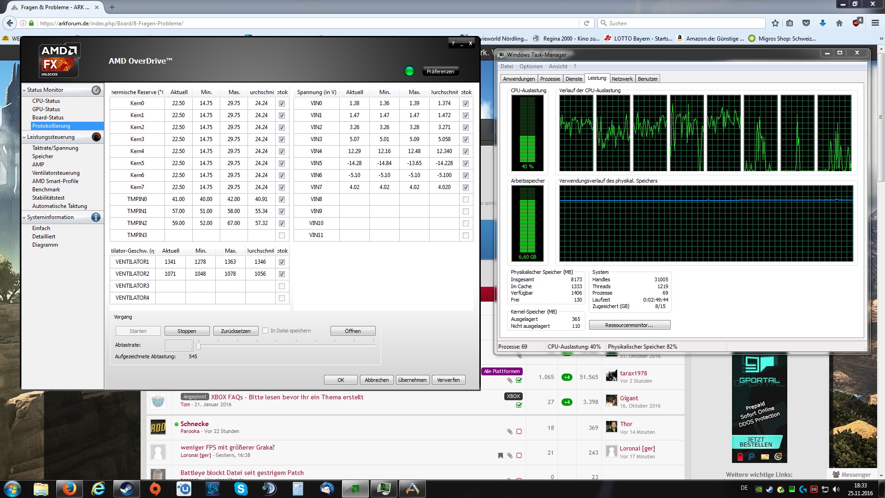Show more bookmarks toolbar overflow chevron

(x=880, y=39)
